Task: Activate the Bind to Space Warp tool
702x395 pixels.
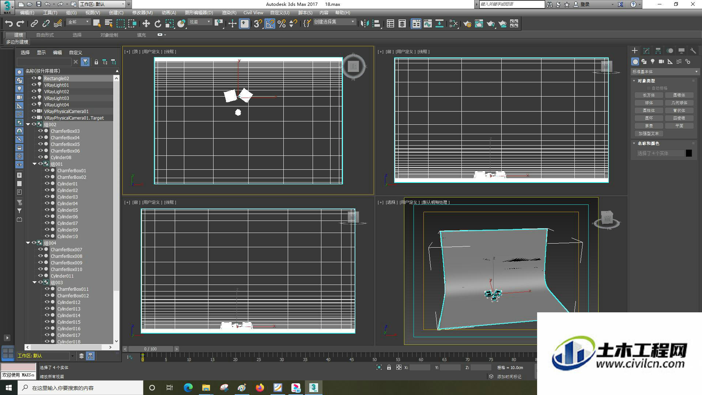Action: tap(58, 24)
